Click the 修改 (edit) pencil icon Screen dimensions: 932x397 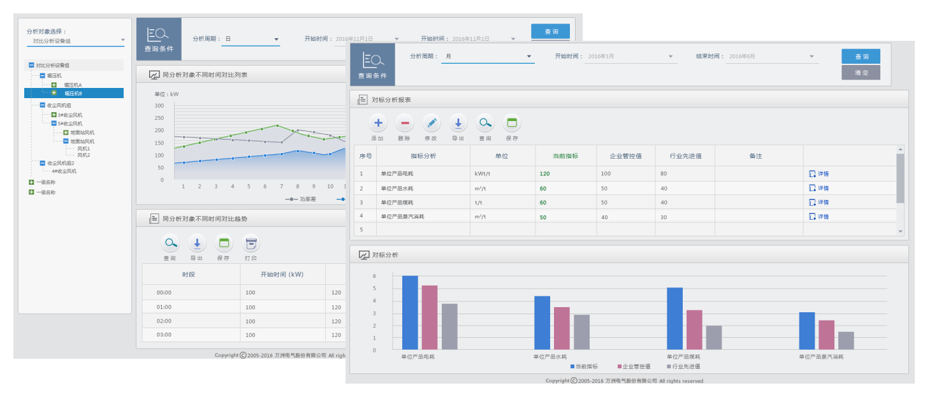[x=432, y=123]
